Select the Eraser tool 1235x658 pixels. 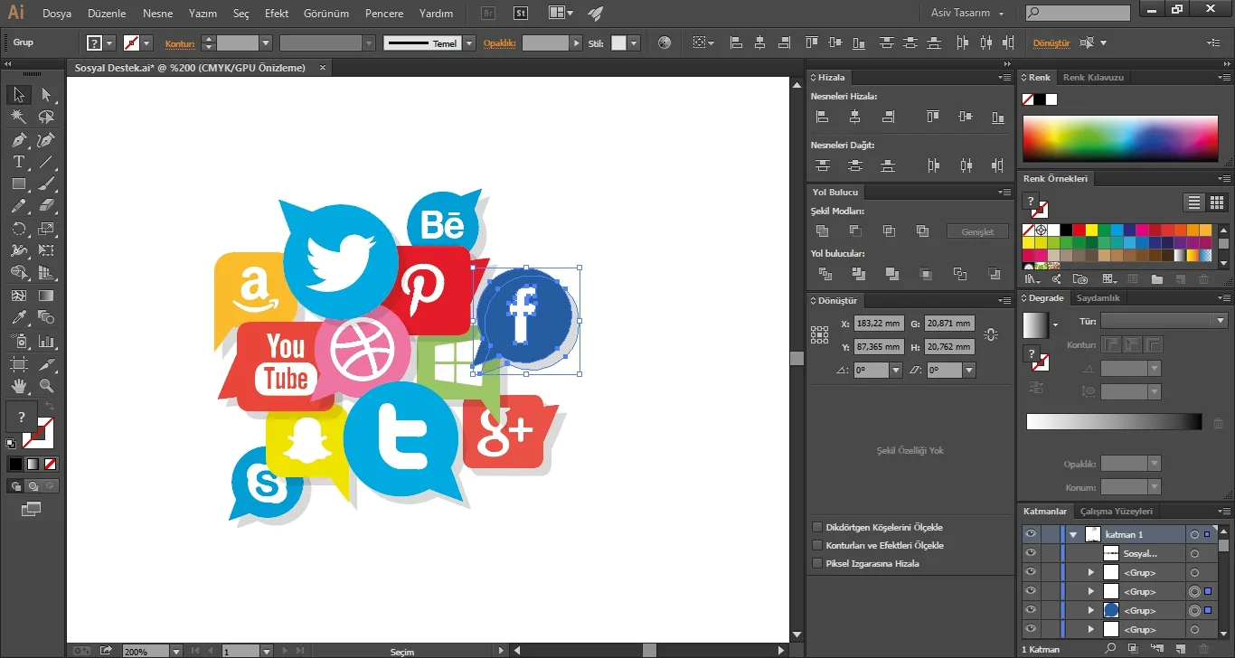point(46,207)
